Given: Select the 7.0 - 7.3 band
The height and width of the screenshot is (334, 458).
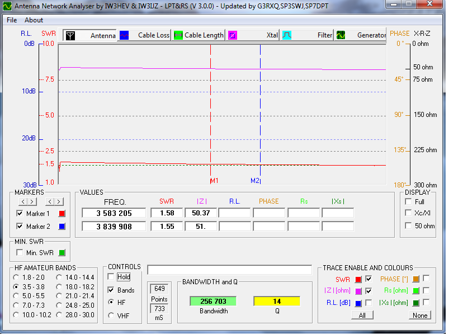Looking at the screenshot, I should (17, 305).
